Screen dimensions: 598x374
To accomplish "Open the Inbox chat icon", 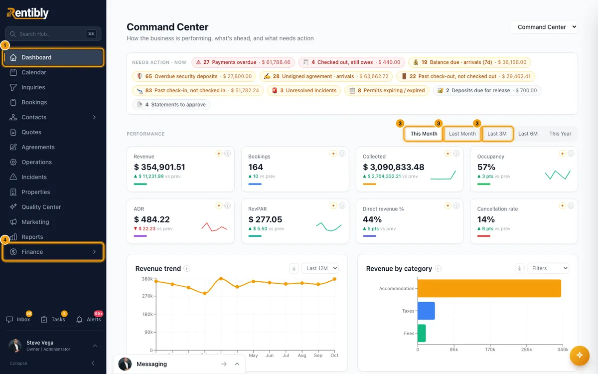I will (x=9, y=320).
